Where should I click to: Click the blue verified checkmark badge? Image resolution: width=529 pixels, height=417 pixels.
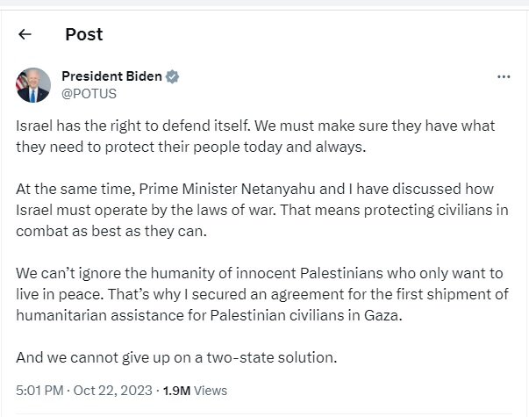[x=173, y=76]
